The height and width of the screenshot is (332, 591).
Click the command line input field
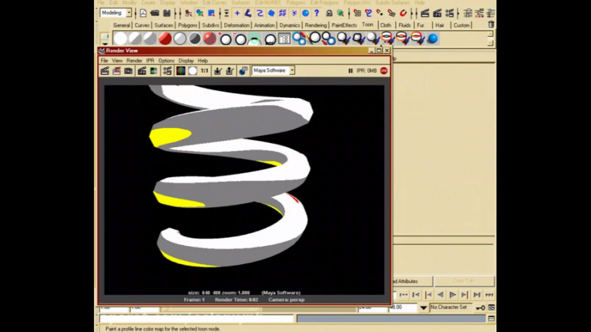pyautogui.click(x=197, y=319)
